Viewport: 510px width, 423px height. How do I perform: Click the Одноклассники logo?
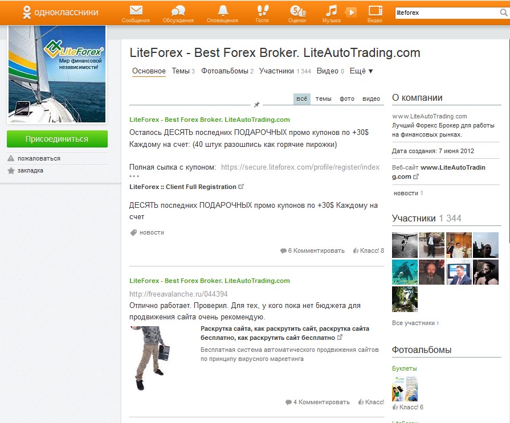point(60,13)
